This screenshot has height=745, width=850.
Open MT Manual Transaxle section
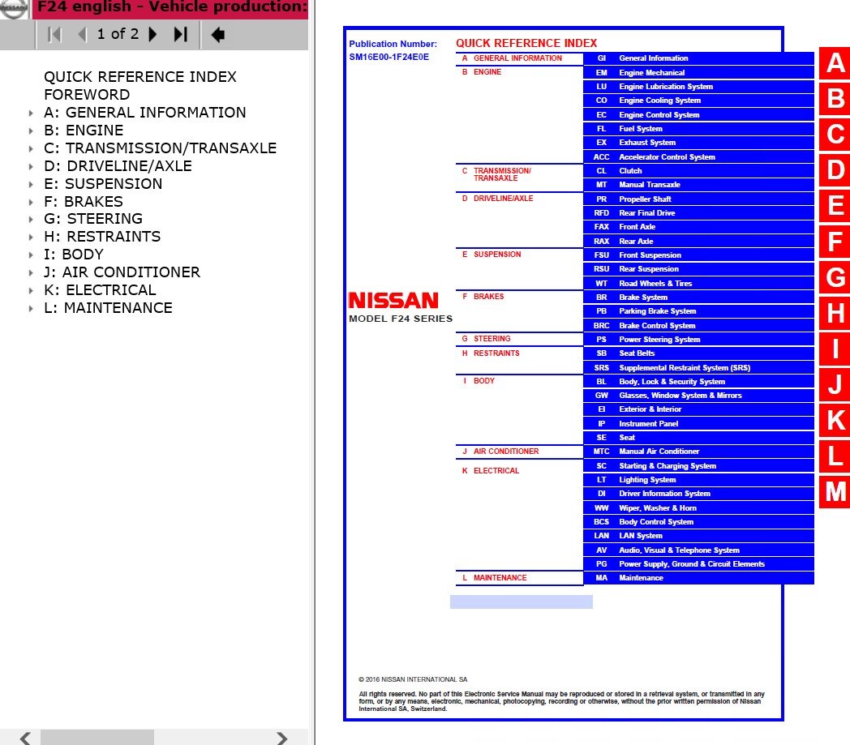tap(699, 186)
